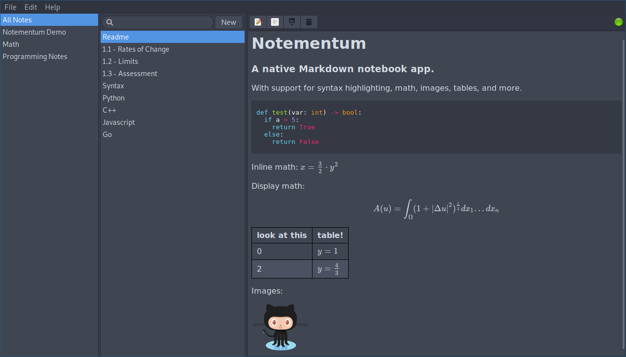The height and width of the screenshot is (357, 626).
Task: Open the File menu
Action: click(x=10, y=7)
